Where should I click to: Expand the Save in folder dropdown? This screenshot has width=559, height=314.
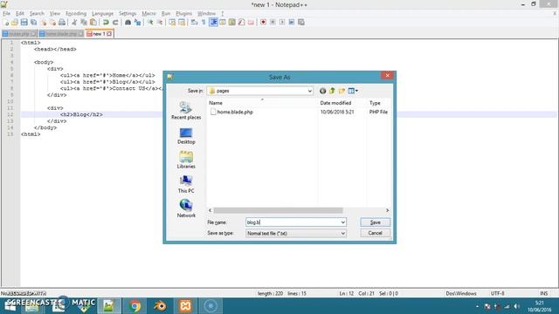(x=309, y=91)
